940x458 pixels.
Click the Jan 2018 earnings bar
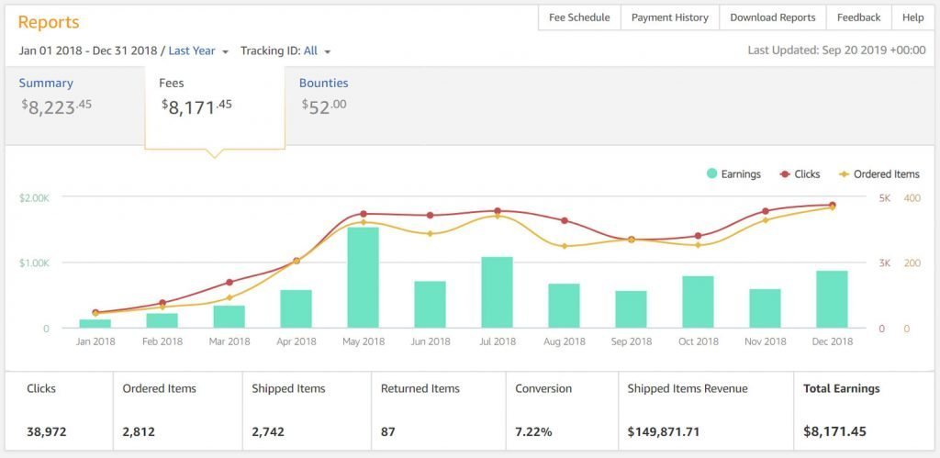(x=95, y=323)
